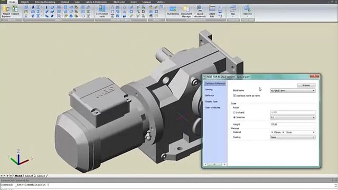The height and width of the screenshot is (190, 338).
Task: Open the Coating dropdown
Action: tap(293, 137)
